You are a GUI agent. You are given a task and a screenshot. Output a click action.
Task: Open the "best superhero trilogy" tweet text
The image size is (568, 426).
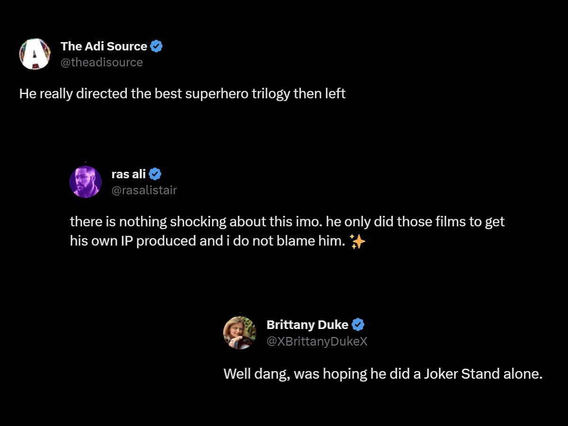(182, 94)
